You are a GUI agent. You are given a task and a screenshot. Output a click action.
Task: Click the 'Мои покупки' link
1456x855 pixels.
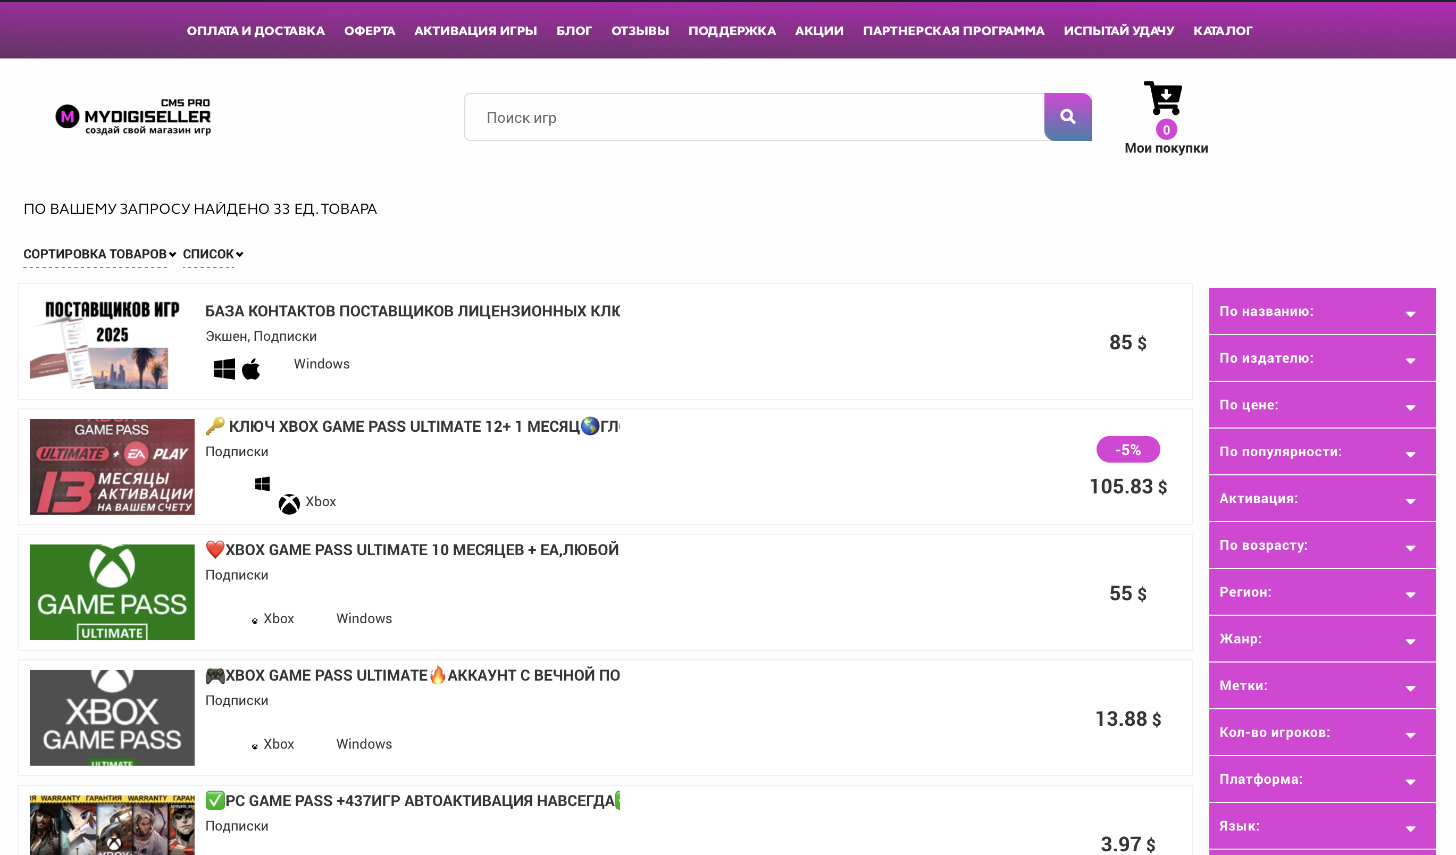pyautogui.click(x=1166, y=148)
